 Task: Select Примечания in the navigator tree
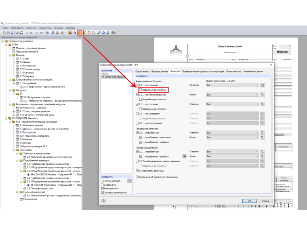pyautogui.click(x=30, y=199)
